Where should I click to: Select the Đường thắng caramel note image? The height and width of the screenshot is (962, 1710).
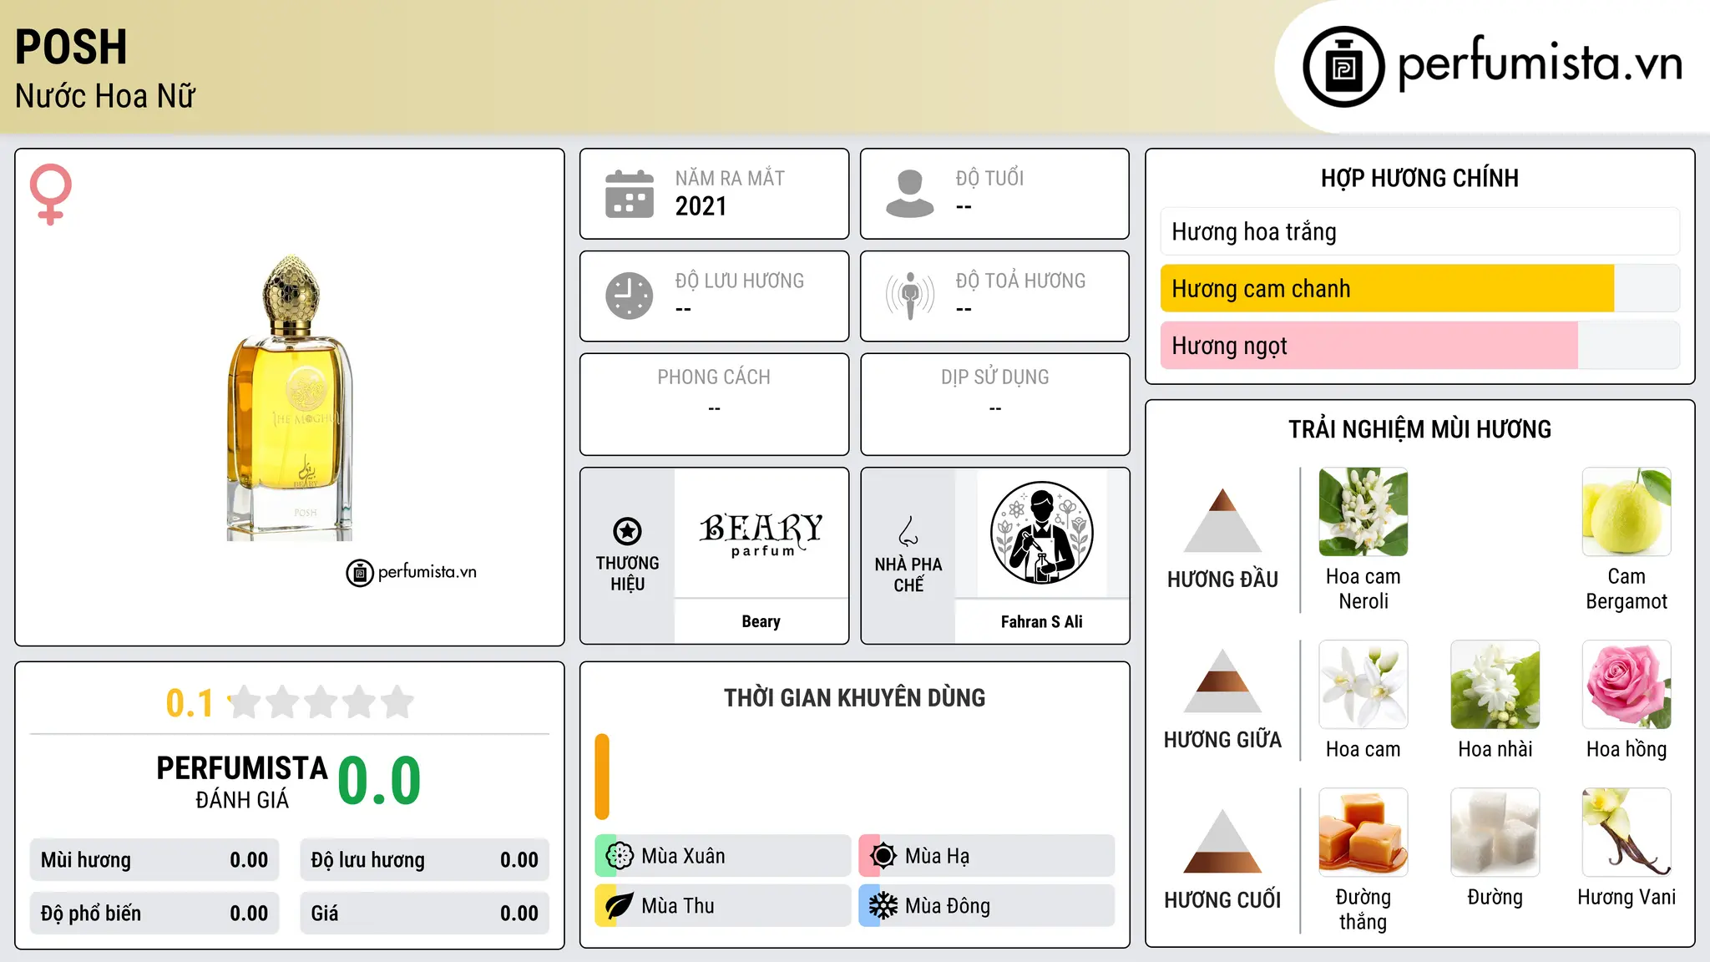[1363, 833]
